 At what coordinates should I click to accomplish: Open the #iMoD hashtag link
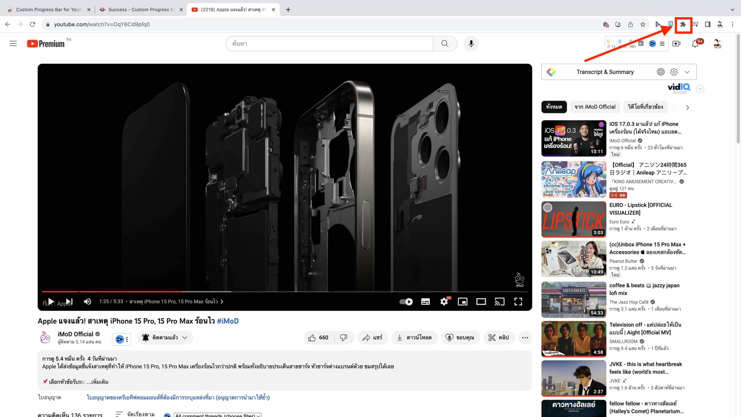pos(228,321)
